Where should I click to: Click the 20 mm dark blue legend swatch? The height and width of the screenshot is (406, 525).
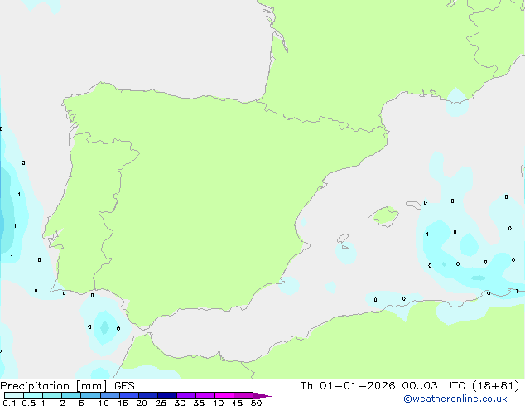[x=148, y=395]
